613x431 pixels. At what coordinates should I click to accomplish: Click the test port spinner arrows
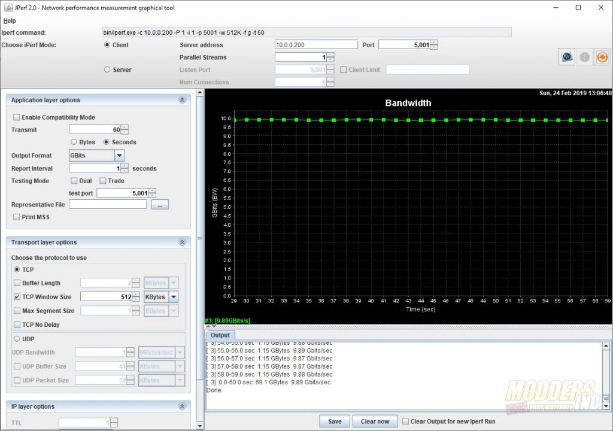pyautogui.click(x=153, y=193)
